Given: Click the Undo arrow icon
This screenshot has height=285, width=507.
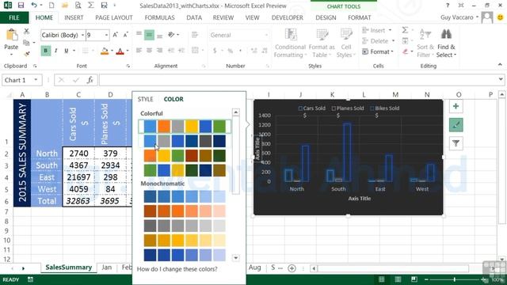Looking at the screenshot, I should coord(33,6).
